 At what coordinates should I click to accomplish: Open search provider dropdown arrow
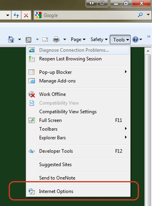coord(148,15)
